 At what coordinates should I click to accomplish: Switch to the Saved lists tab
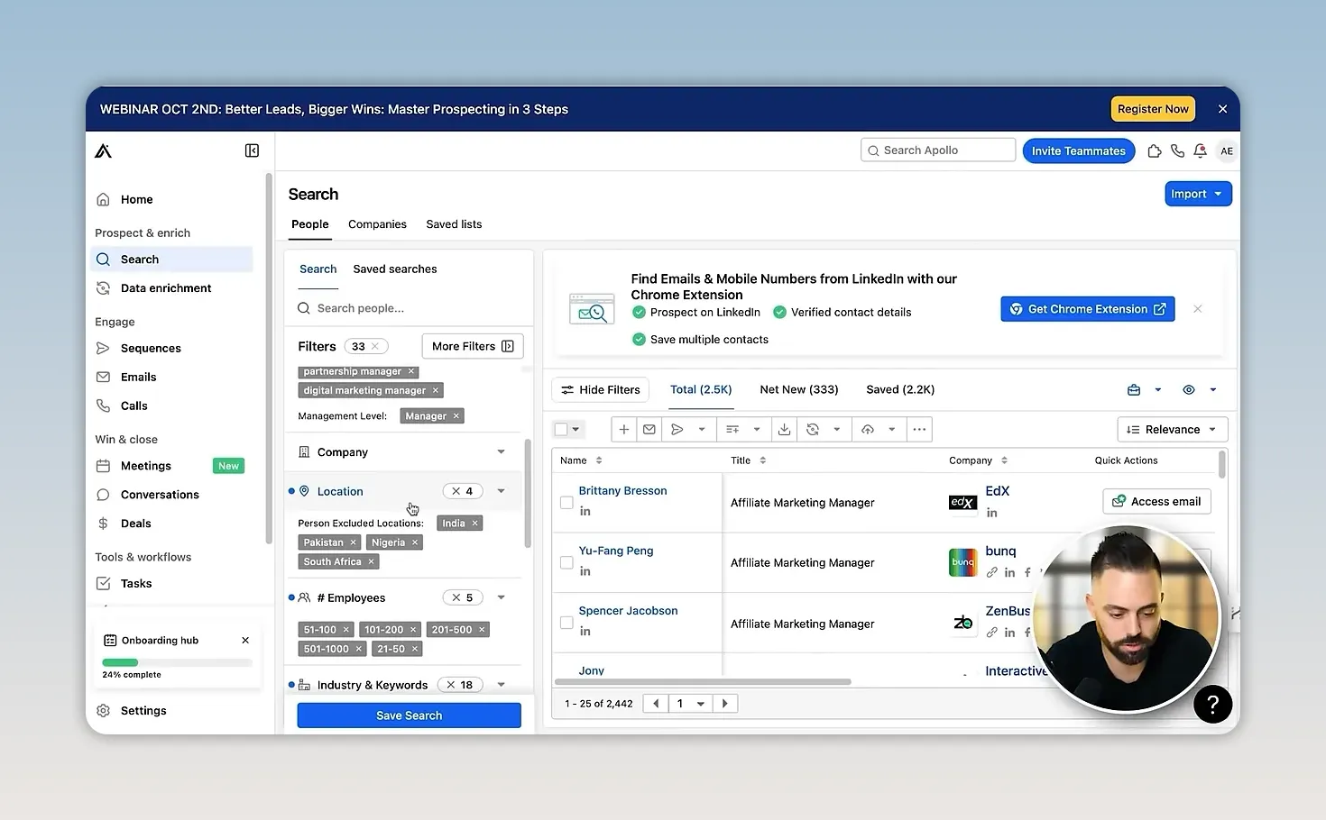454,224
